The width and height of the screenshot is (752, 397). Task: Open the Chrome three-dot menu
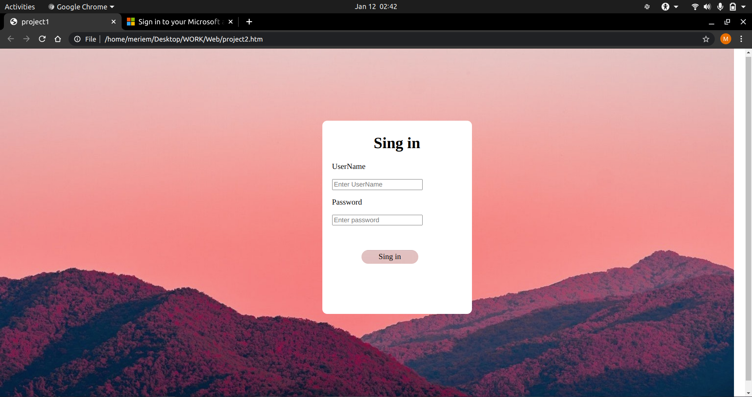click(x=741, y=39)
